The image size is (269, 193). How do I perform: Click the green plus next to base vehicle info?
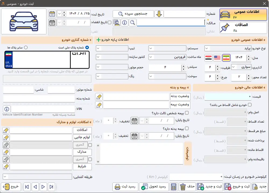(x=98, y=40)
